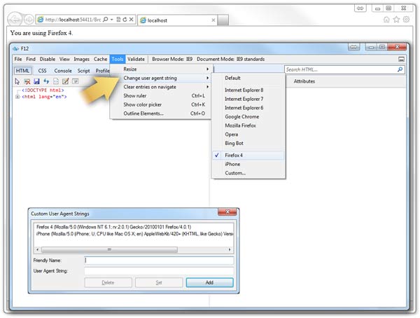Select Default user agent

pyautogui.click(x=248, y=78)
